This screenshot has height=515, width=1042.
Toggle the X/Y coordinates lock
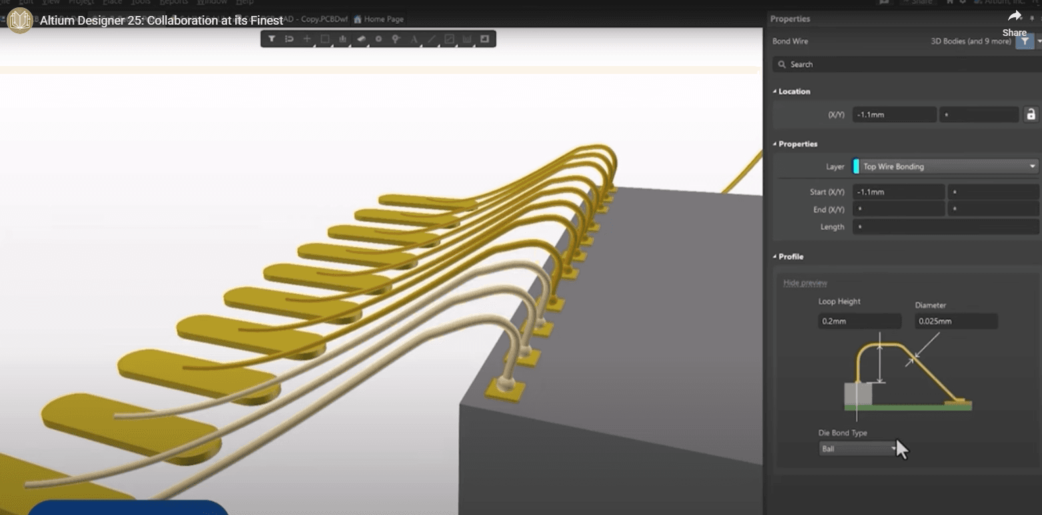pos(1030,114)
